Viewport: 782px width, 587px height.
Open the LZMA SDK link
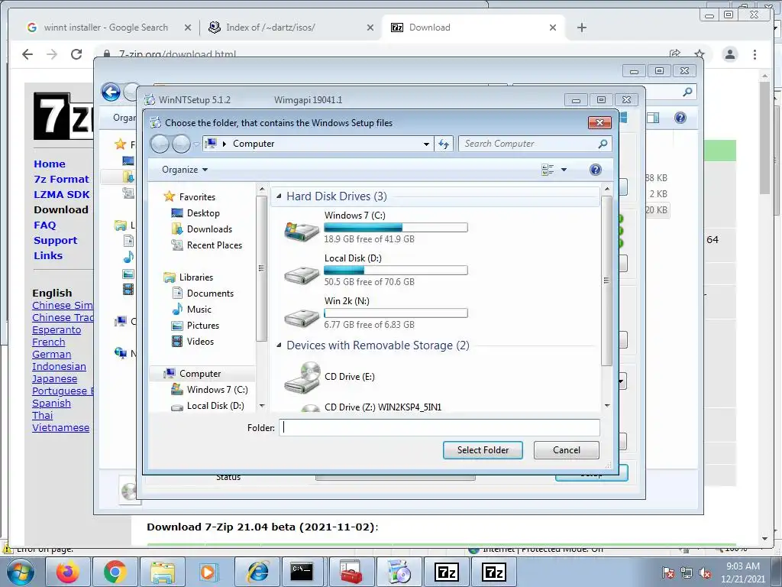coord(62,195)
